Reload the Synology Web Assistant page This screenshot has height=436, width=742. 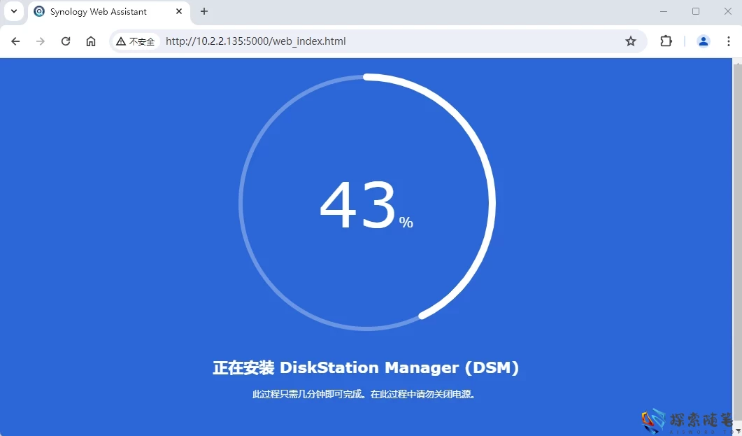coord(65,41)
